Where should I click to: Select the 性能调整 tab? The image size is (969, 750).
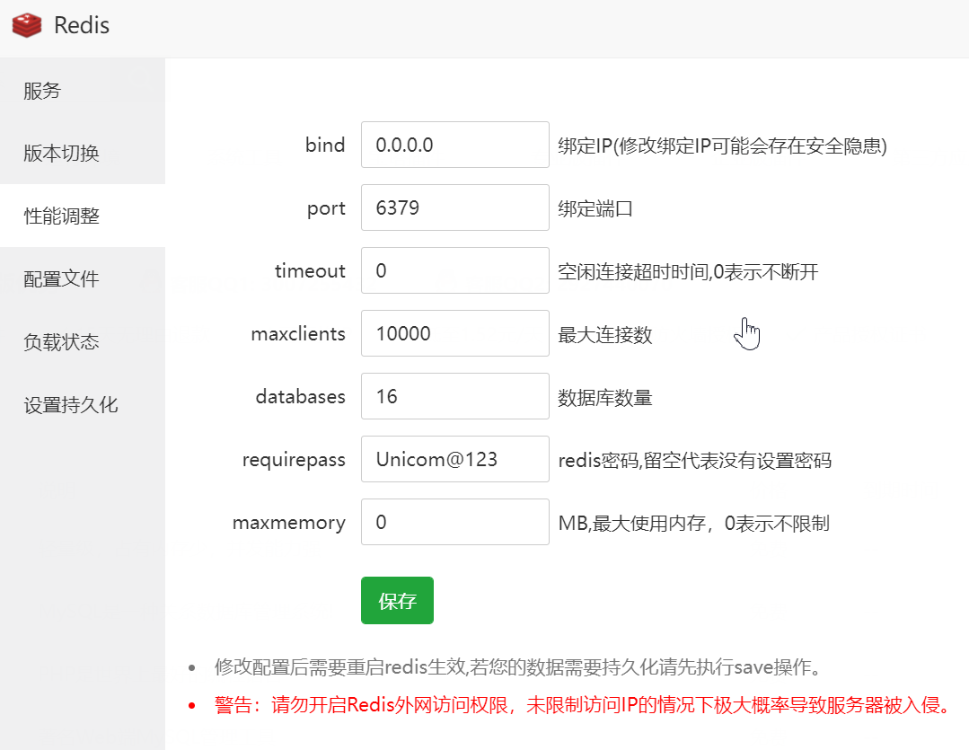click(83, 216)
